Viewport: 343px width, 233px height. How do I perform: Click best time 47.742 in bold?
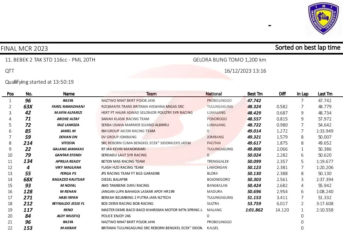pos(254,100)
